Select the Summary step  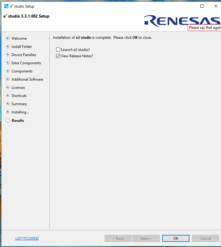19,104
